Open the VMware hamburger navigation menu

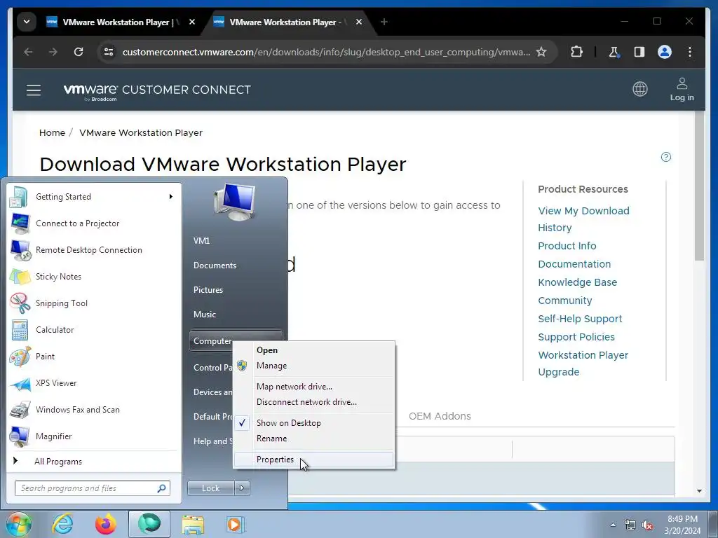(34, 90)
